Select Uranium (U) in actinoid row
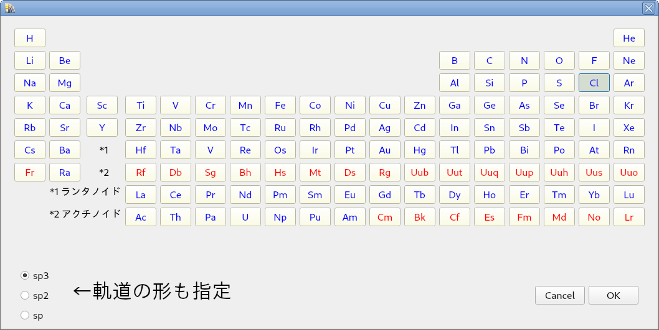 [x=245, y=217]
